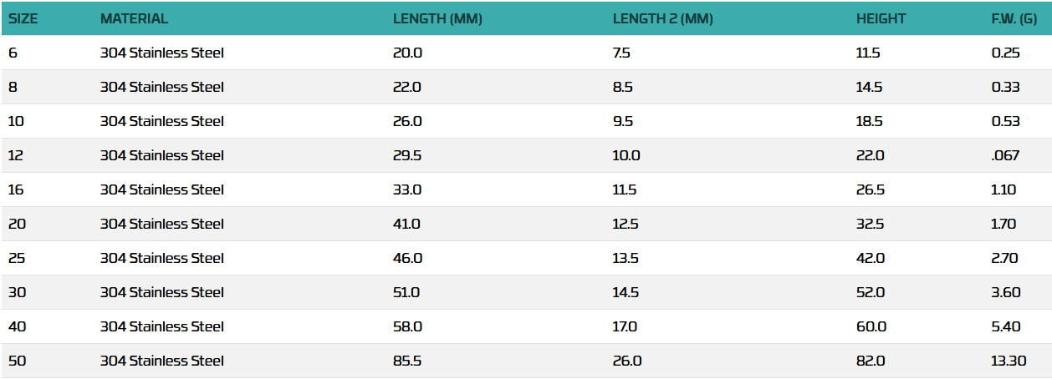Click the HEIGHT column header
This screenshot has width=1052, height=379.
[881, 18]
